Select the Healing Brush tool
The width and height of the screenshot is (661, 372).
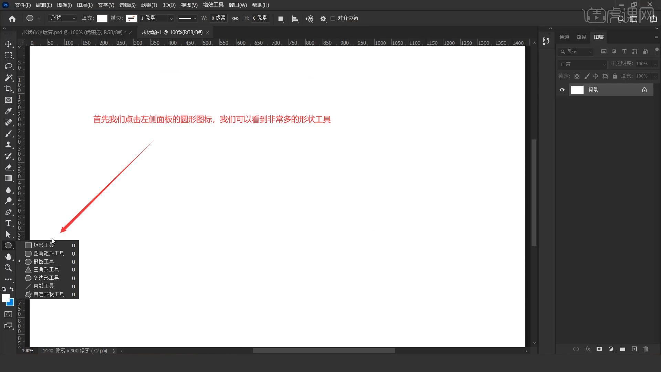coord(8,123)
